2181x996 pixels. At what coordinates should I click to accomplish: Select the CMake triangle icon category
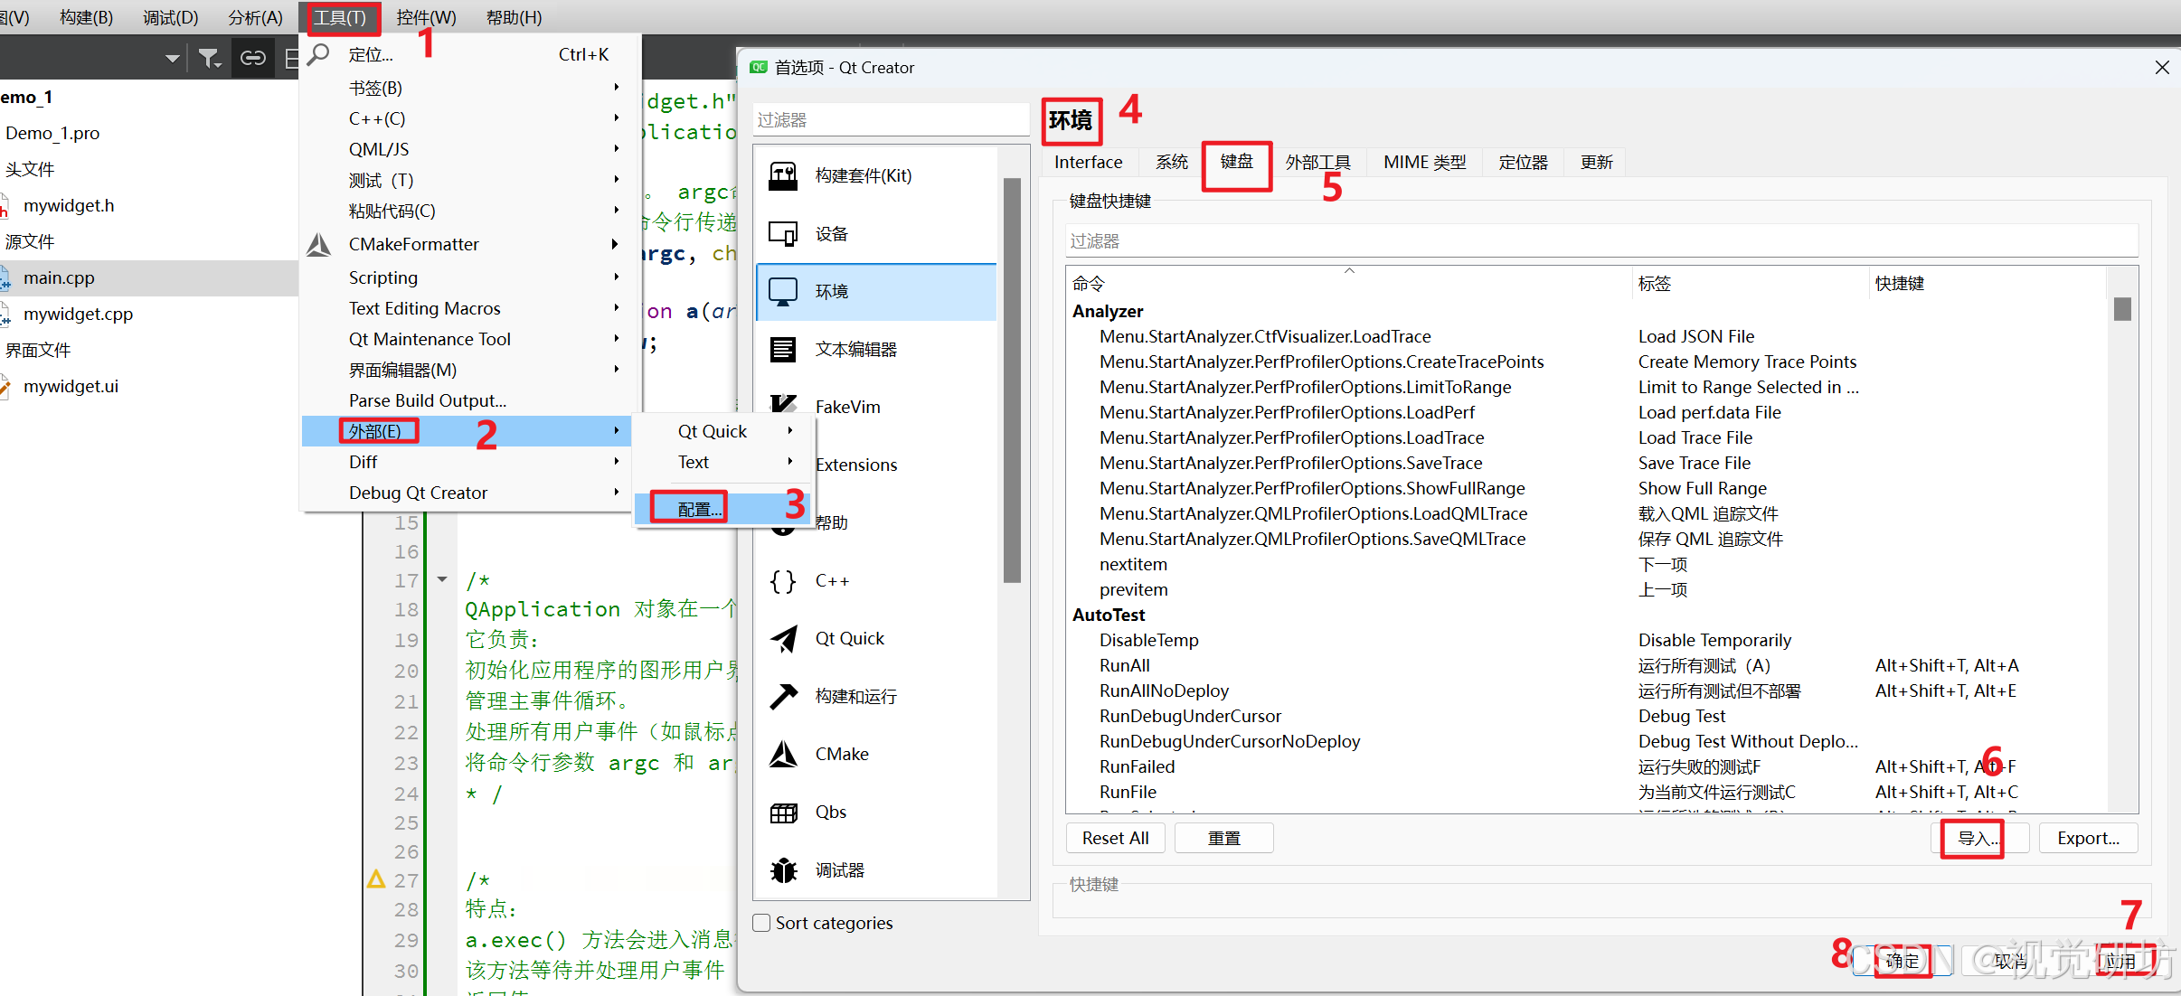[783, 755]
